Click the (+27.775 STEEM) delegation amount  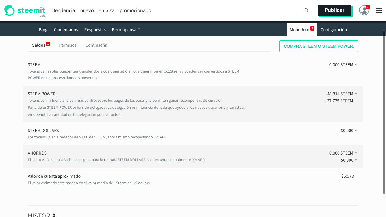[x=339, y=101]
